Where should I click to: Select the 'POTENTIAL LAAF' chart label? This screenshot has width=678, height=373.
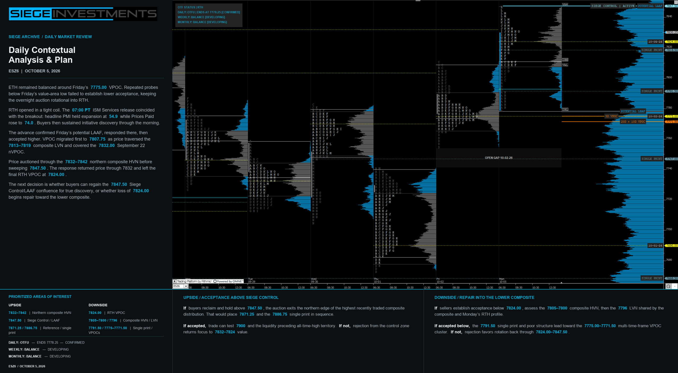tap(650, 6)
